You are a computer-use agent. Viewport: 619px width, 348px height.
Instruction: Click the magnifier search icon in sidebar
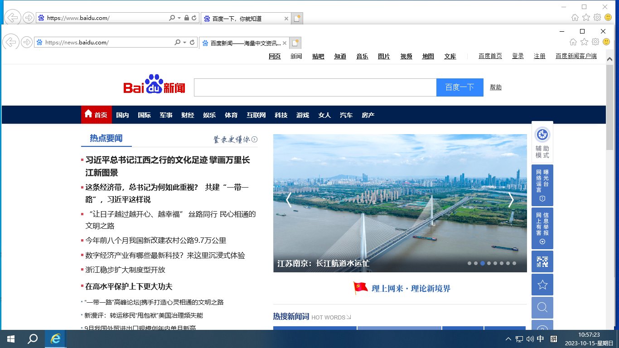point(542,308)
